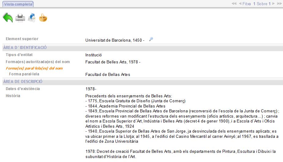Add the record to the basket
This screenshot has width=283, height=162.
pyautogui.click(x=43, y=18)
